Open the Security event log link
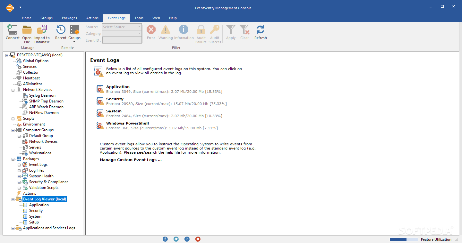The width and height of the screenshot is (462, 243). pos(115,99)
